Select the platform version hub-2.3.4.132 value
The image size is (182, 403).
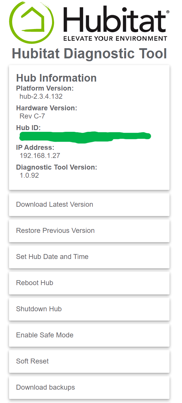click(41, 96)
